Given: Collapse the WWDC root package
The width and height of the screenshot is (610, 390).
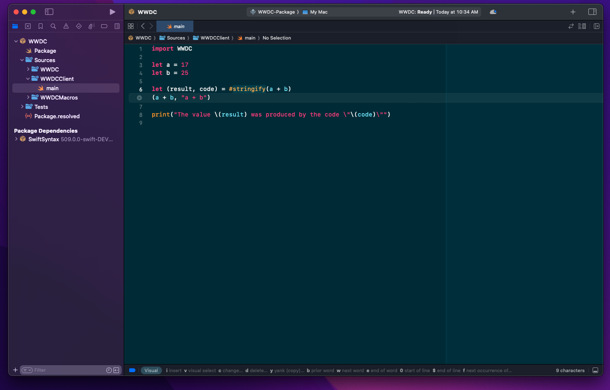Looking at the screenshot, I should tap(16, 41).
